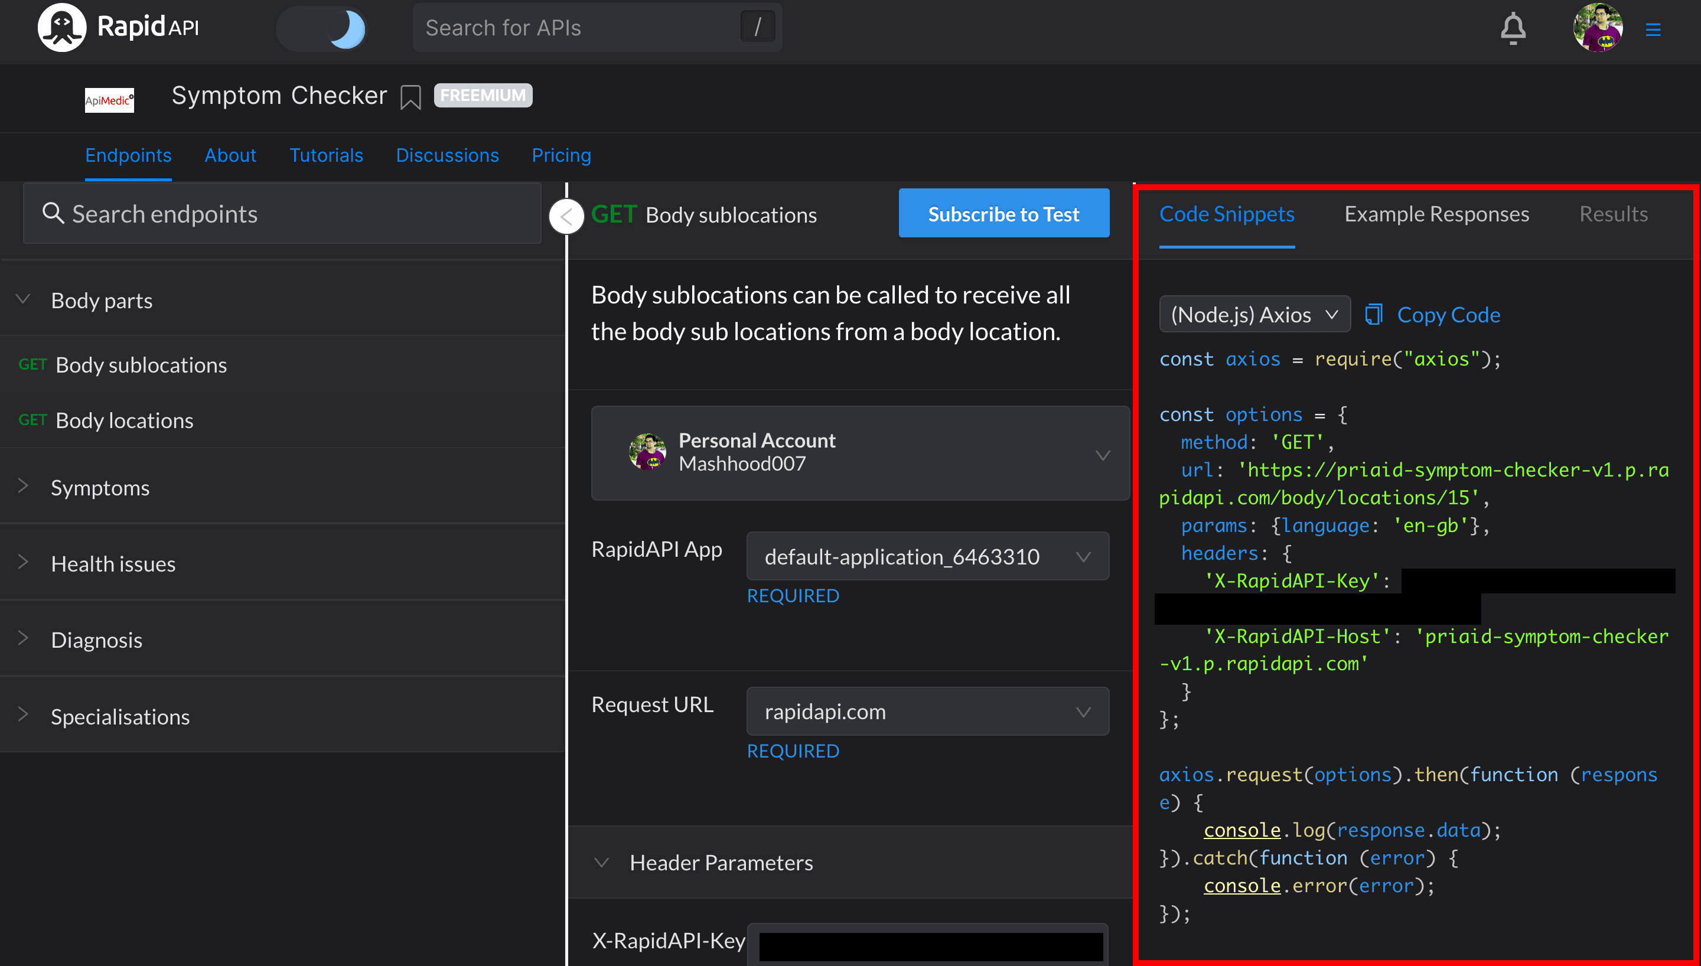Collapse the endpoints sidebar arrow button
Screen dimensions: 1701x966
coord(566,216)
